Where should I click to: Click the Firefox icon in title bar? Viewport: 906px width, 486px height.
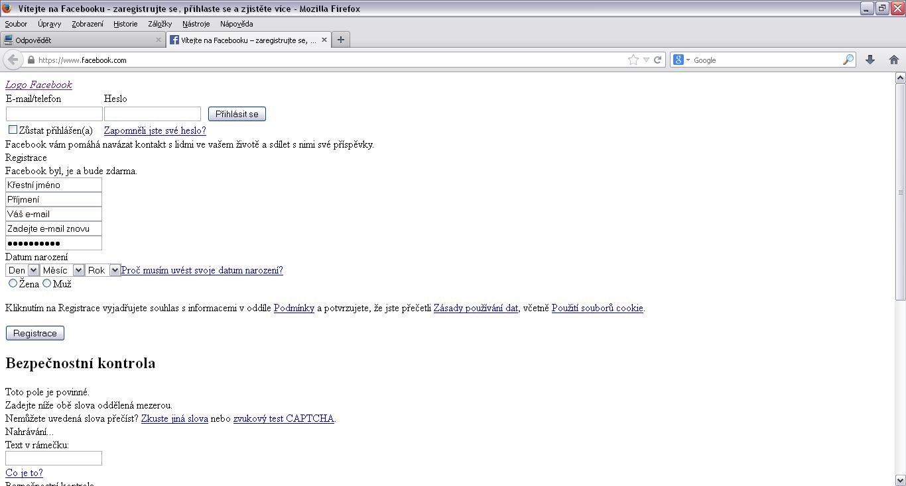(7, 9)
